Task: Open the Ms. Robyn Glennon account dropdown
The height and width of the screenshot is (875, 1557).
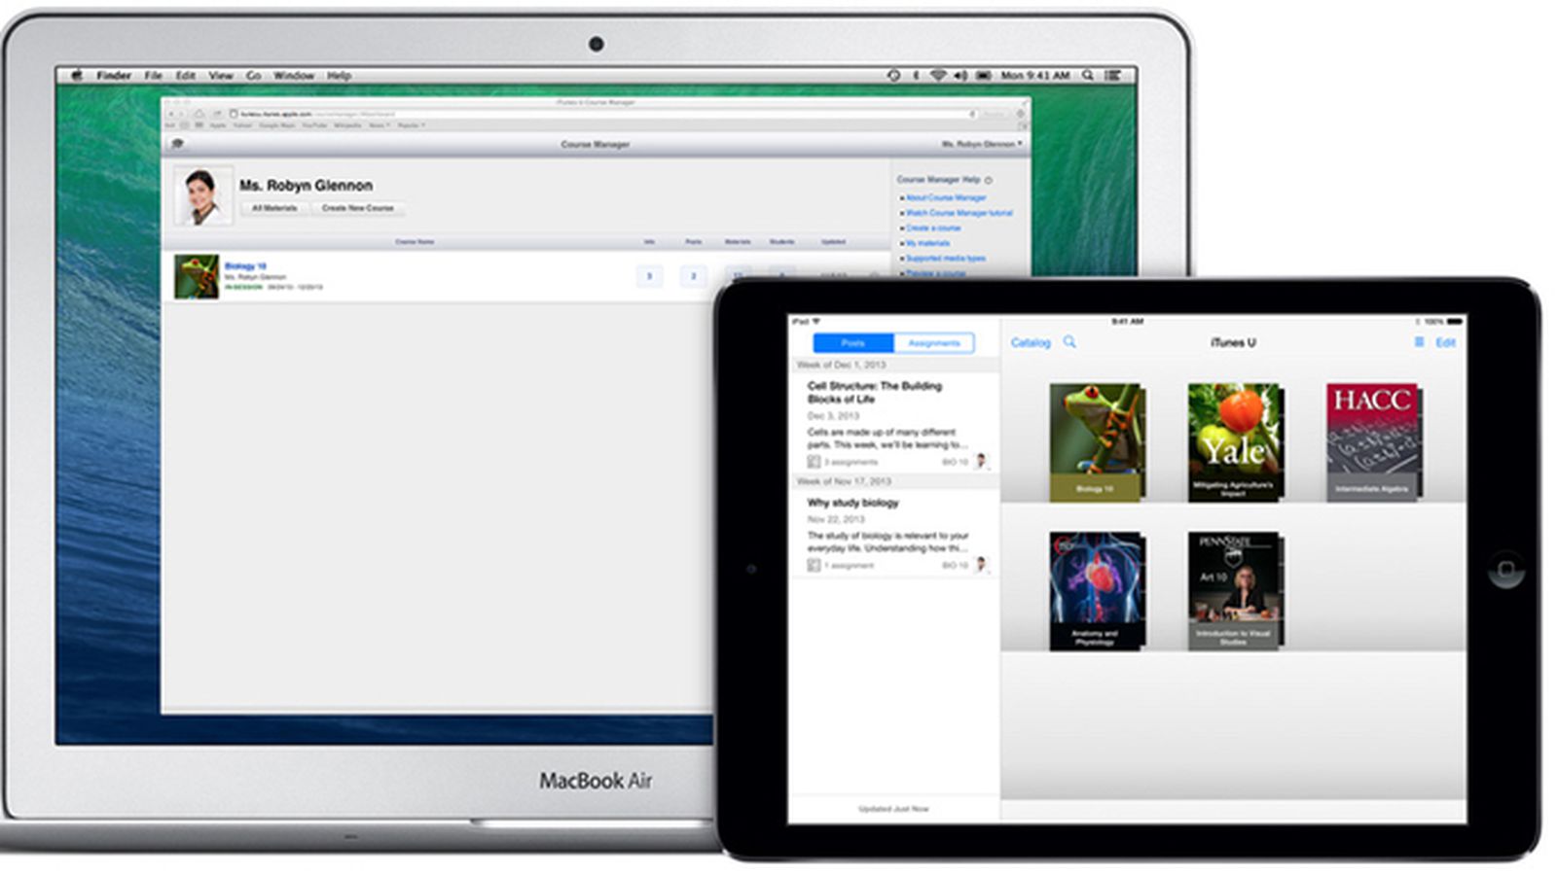Action: [981, 144]
